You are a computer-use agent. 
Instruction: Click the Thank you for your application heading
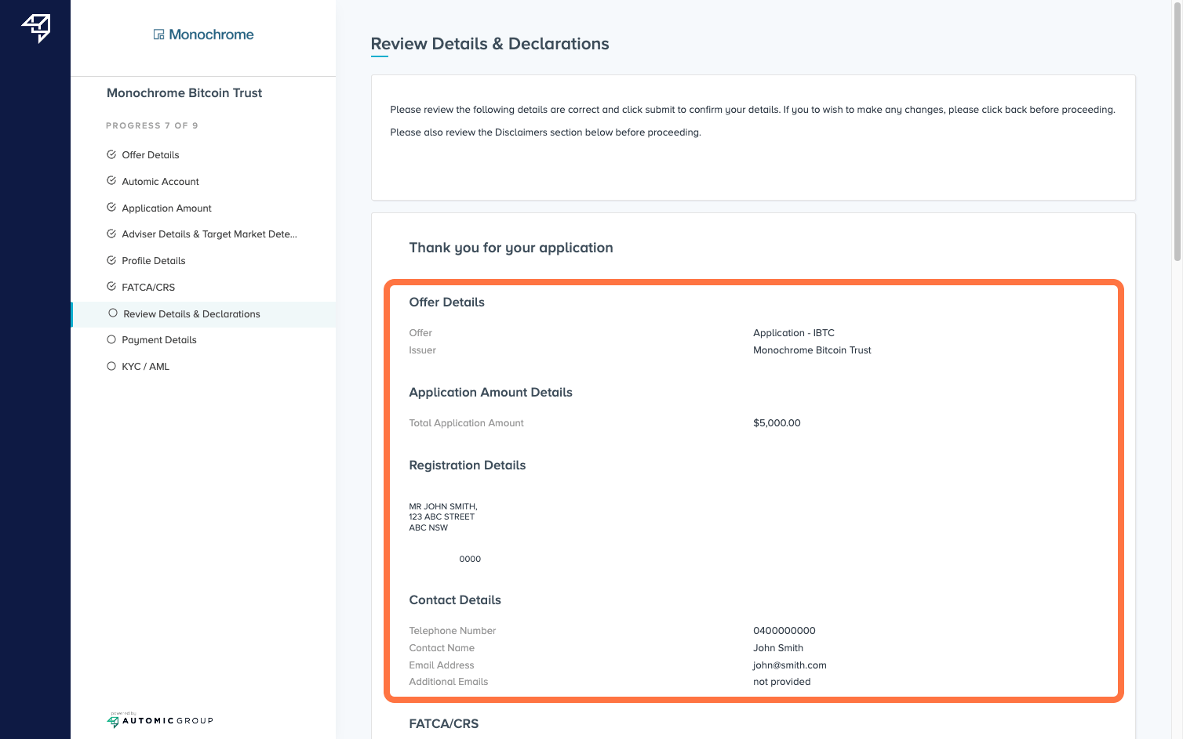(511, 248)
